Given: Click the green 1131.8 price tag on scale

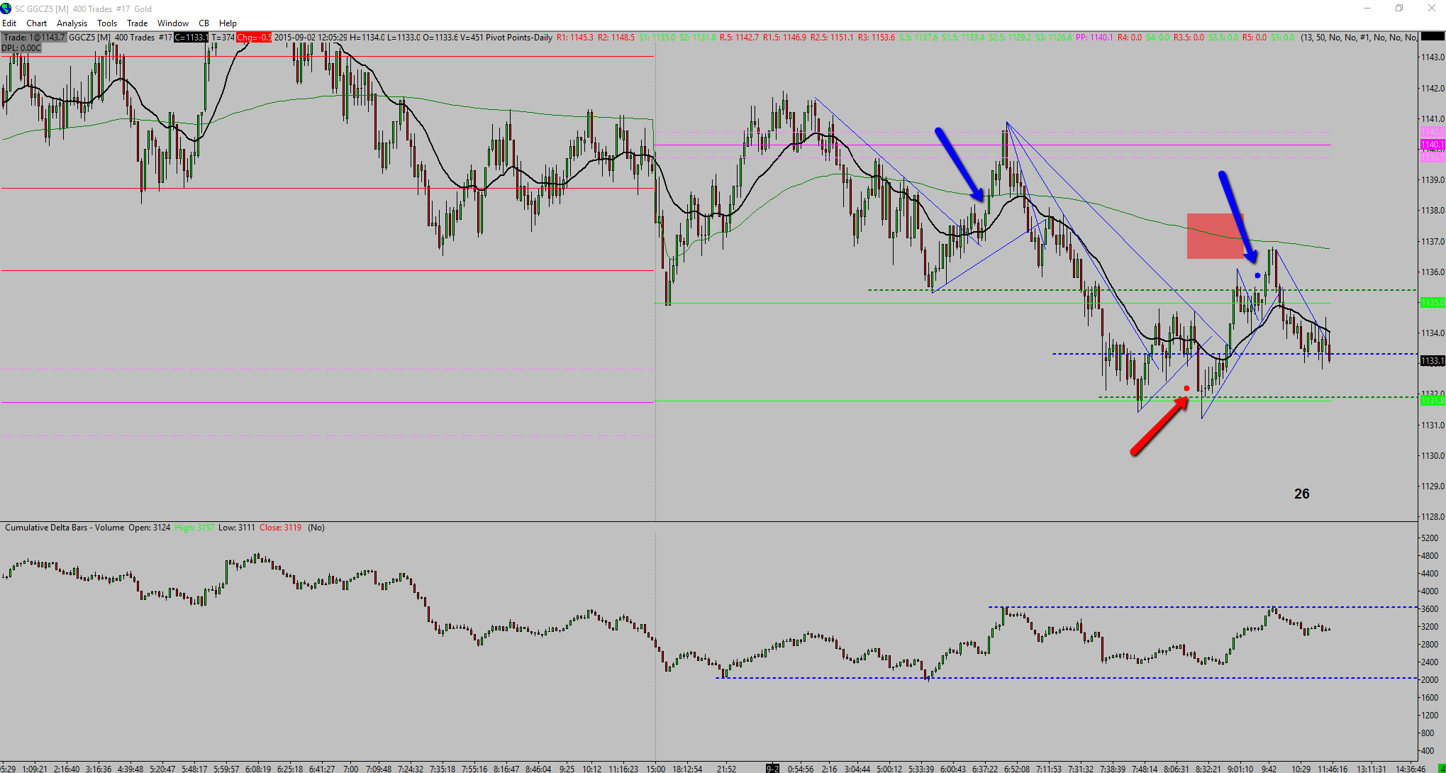Looking at the screenshot, I should [1432, 401].
